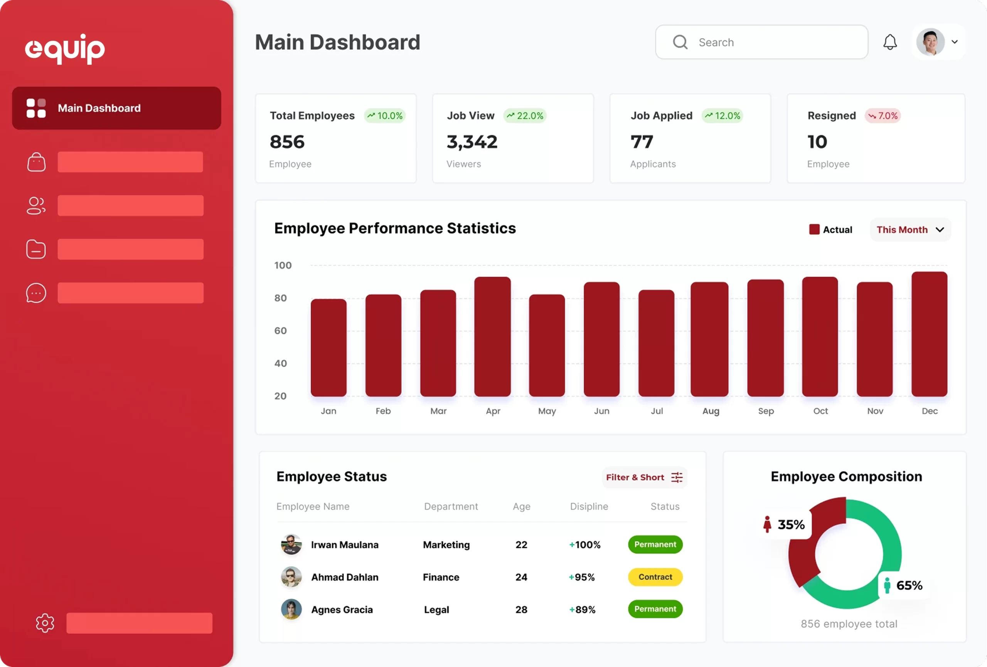Click the Filter & Short button
987x667 pixels.
click(x=643, y=477)
